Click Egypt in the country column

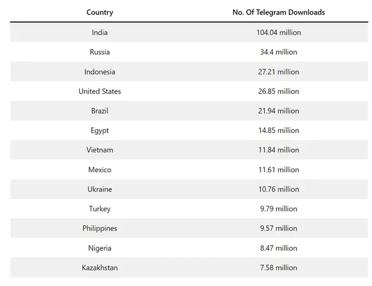(100, 130)
